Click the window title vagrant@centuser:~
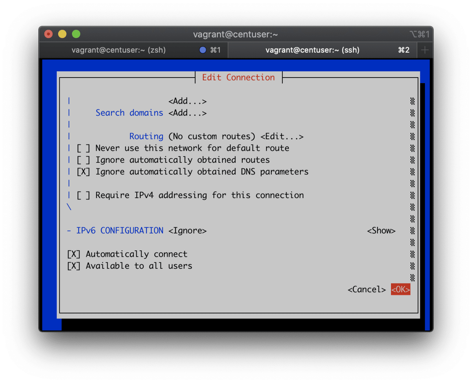The height and width of the screenshot is (383, 472). (x=236, y=34)
